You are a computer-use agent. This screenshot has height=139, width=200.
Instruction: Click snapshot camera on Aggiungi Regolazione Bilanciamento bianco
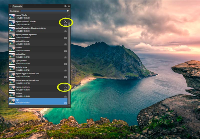pyautogui.click(x=65, y=31)
